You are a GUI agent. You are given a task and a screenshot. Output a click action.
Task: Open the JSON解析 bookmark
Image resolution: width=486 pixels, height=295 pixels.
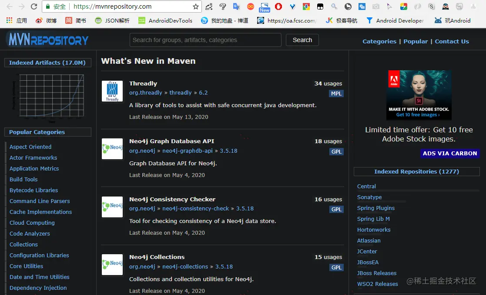coord(112,20)
